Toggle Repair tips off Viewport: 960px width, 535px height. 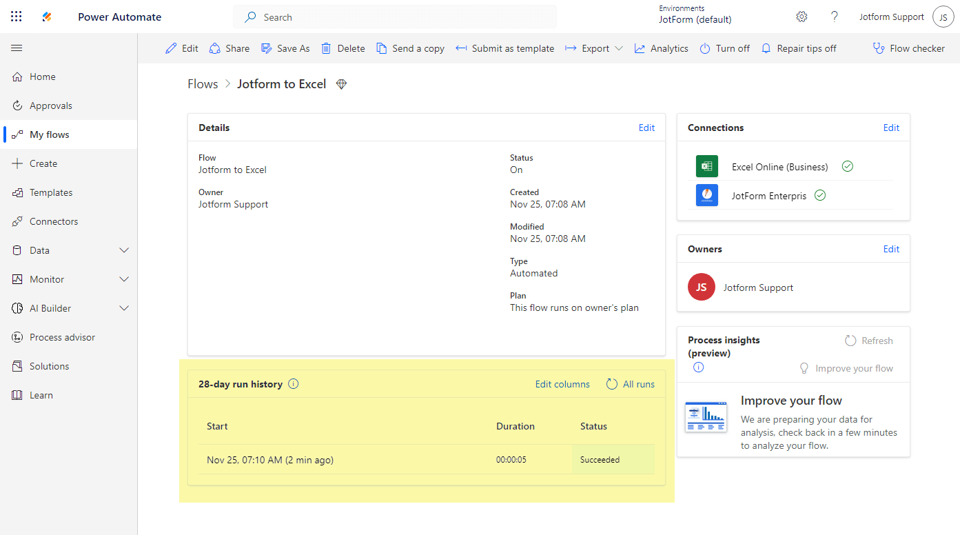point(799,48)
